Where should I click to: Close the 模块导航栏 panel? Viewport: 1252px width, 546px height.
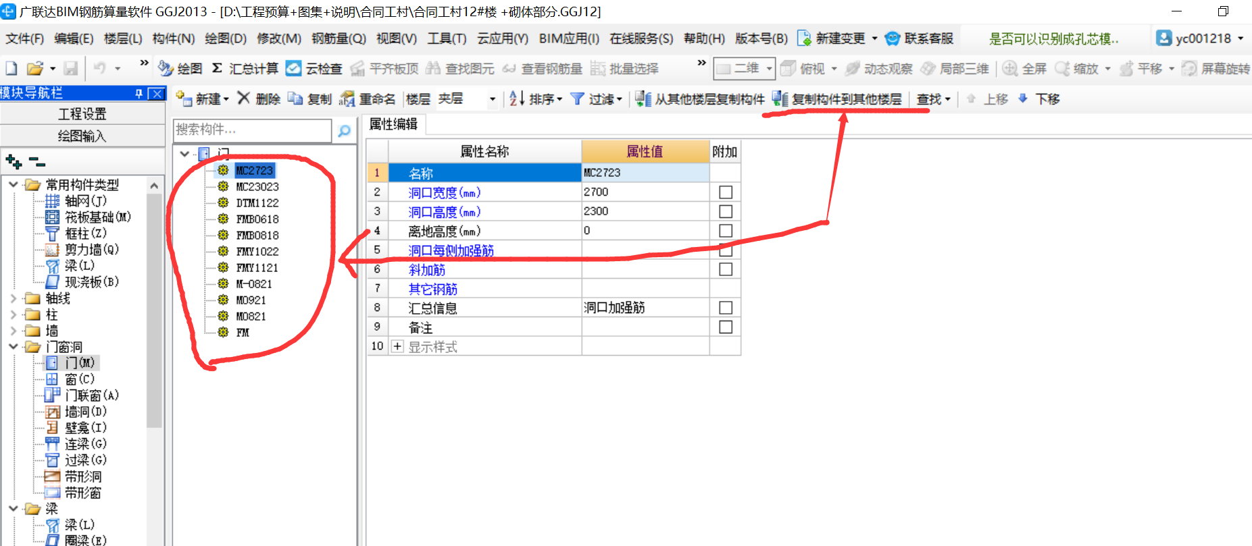(x=157, y=94)
